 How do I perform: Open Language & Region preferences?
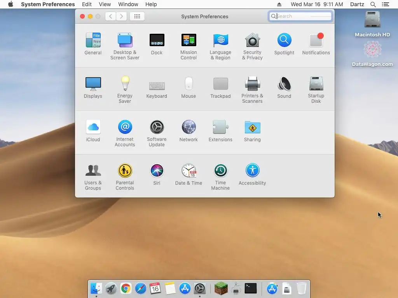220,46
